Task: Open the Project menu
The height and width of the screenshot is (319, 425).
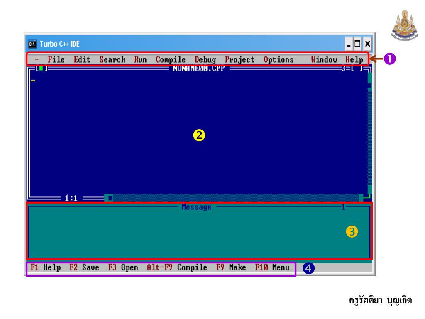Action: 239,60
